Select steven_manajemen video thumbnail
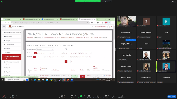 pyautogui.click(x=127, y=21)
